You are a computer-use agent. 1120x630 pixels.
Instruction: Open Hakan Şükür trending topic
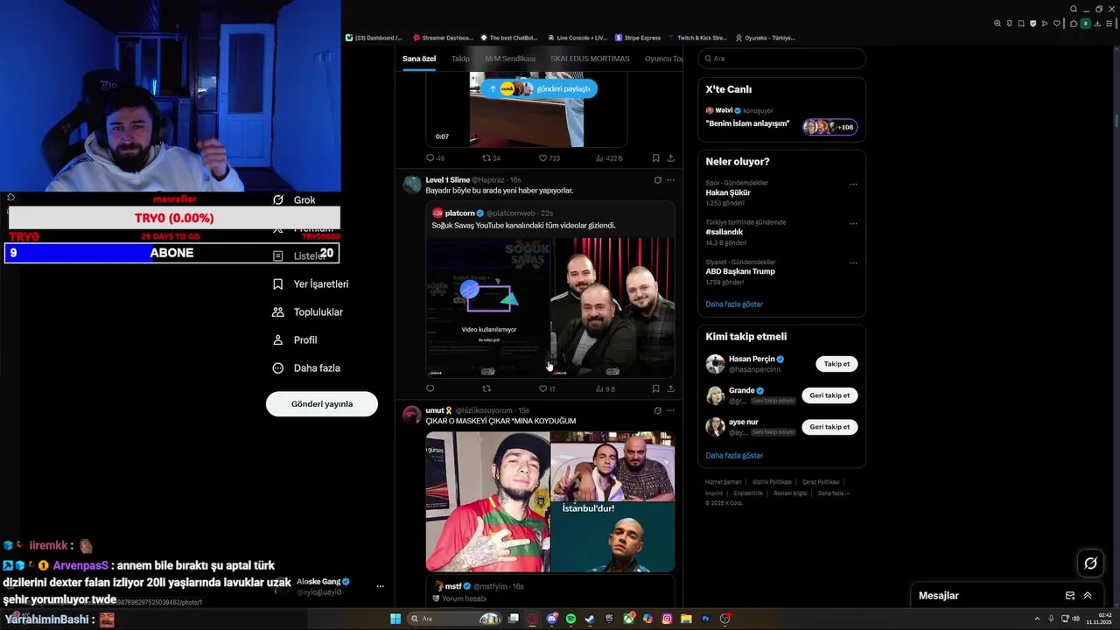click(728, 192)
